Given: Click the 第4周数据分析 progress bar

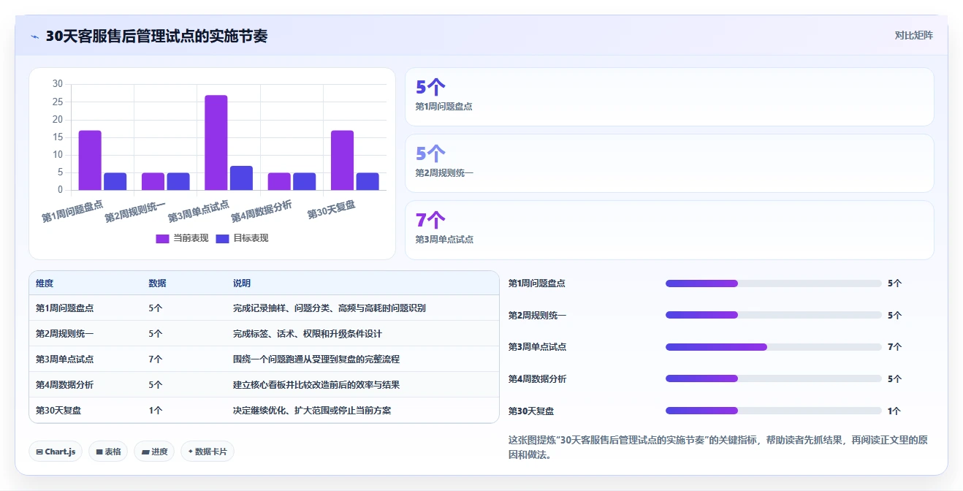Looking at the screenshot, I should coord(774,378).
